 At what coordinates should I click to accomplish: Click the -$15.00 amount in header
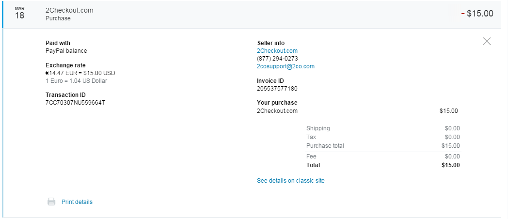(x=477, y=14)
